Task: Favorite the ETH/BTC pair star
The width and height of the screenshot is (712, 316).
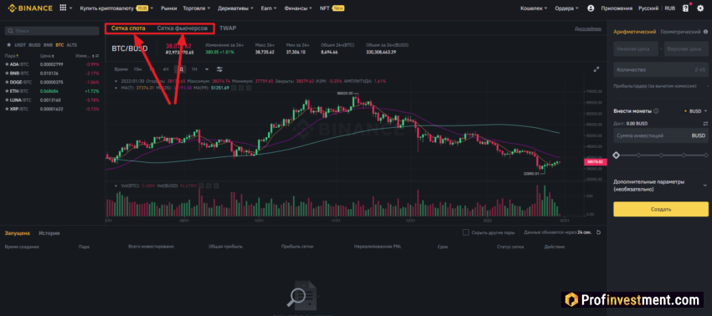Action: pos(7,91)
